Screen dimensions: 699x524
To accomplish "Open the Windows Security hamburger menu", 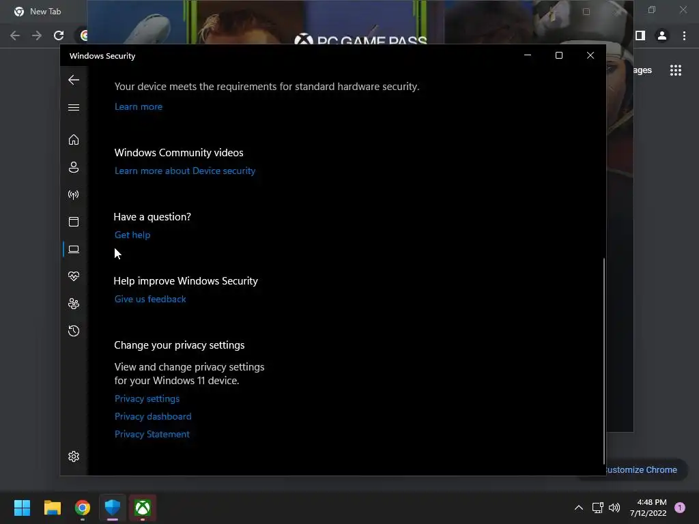I will pos(74,107).
